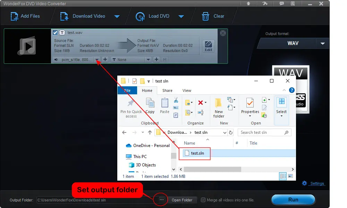
Task: Click the Title column header
Action: click(x=253, y=143)
